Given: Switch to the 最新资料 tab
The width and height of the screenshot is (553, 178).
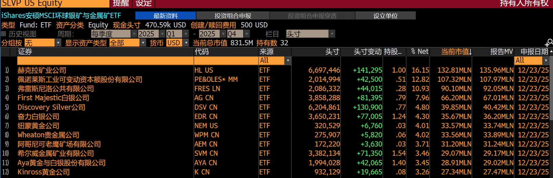Looking at the screenshot, I should point(165,16).
